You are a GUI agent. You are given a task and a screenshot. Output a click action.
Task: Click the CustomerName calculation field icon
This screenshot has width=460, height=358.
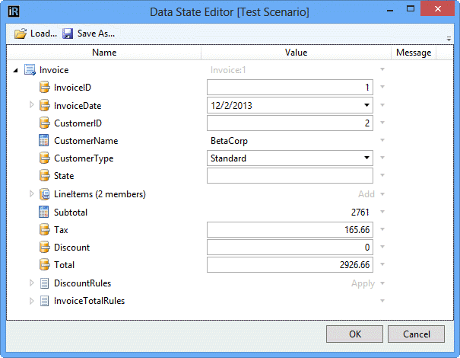44,141
